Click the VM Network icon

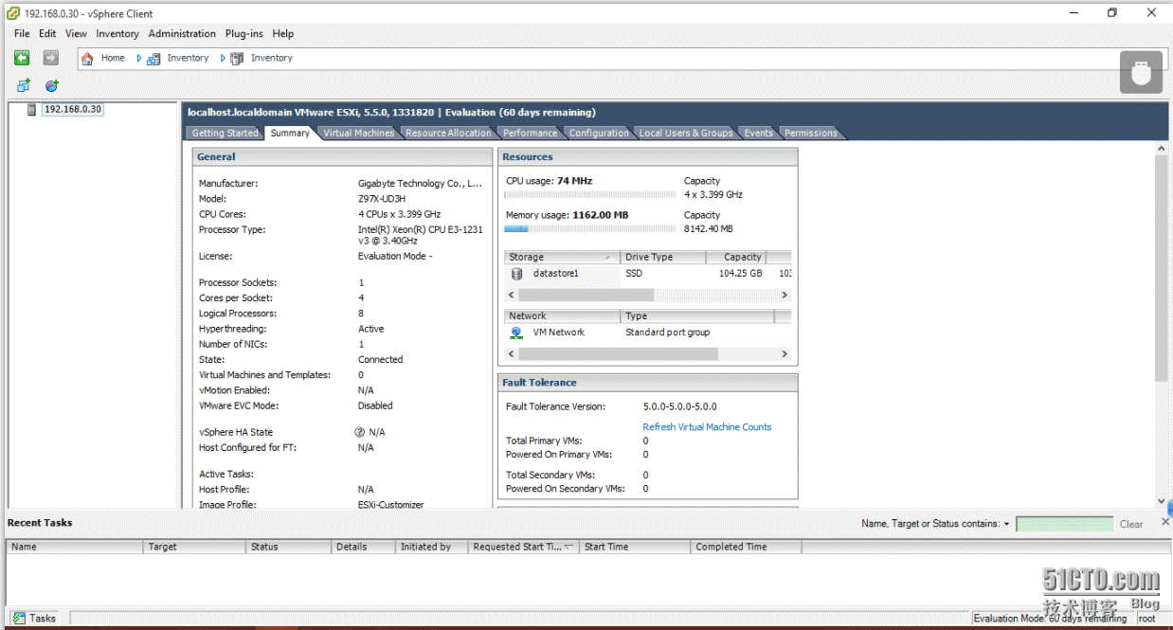coord(516,333)
